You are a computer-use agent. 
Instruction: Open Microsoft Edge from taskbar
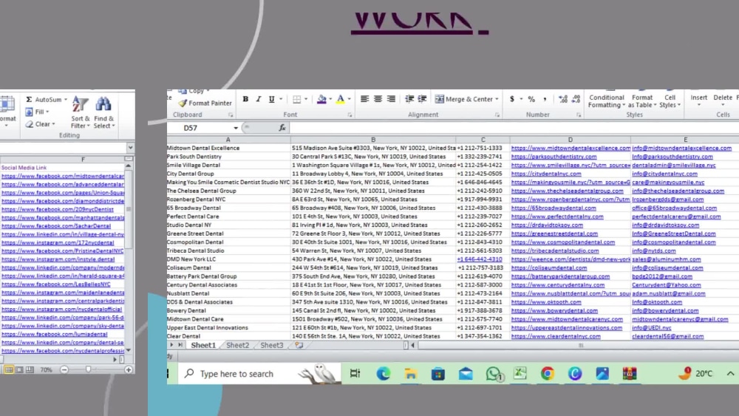(x=383, y=374)
